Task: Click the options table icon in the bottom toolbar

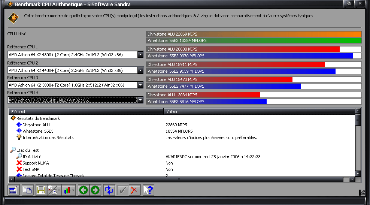Action: point(13,190)
